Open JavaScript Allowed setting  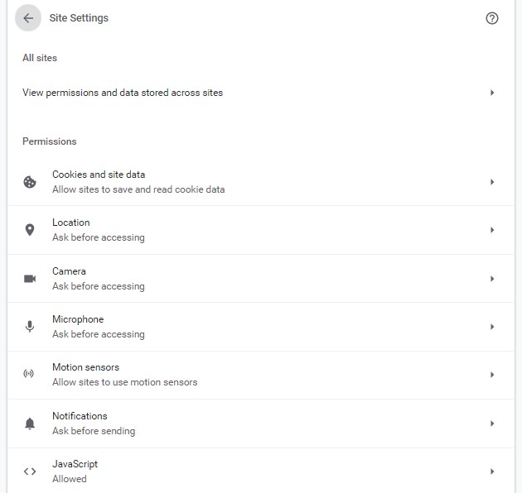[261, 471]
